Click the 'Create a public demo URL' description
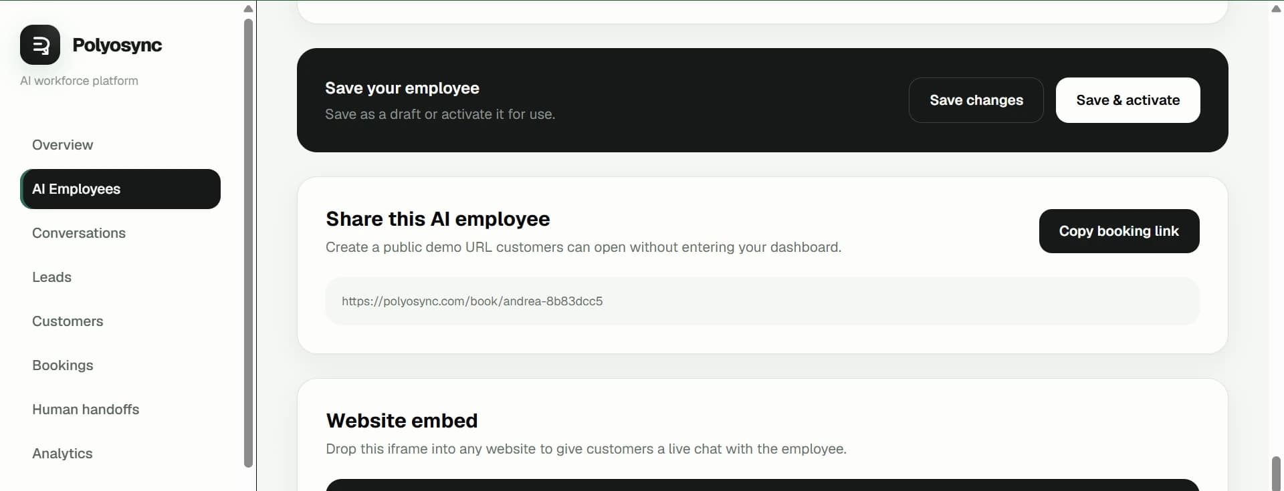 coord(583,247)
